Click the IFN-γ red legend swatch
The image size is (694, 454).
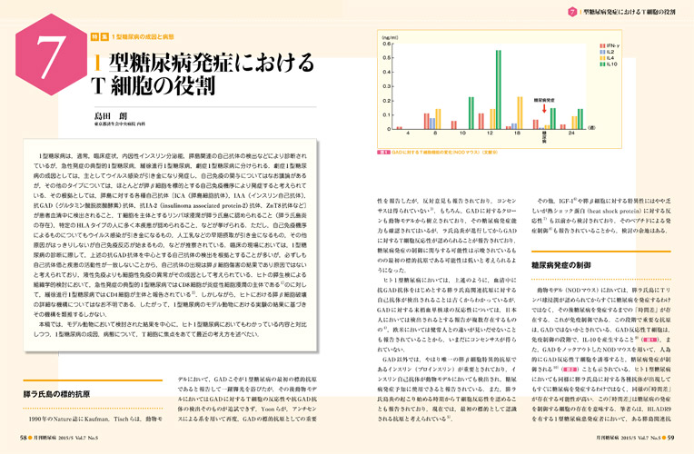click(602, 46)
